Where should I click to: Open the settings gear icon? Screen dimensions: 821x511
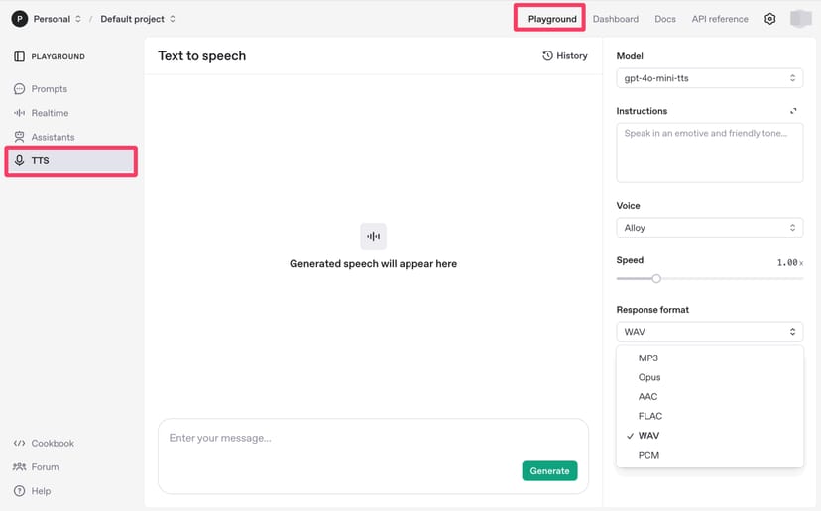(x=769, y=19)
